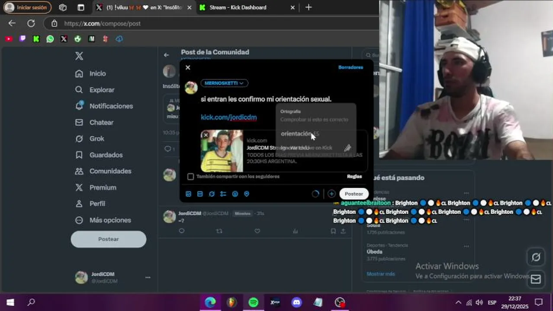553x311 pixels.
Task: Click 'Mostrar más' under trends
Action: tap(381, 274)
